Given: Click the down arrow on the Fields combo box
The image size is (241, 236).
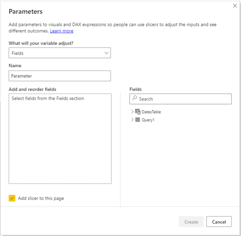Looking at the screenshot, I should point(107,53).
